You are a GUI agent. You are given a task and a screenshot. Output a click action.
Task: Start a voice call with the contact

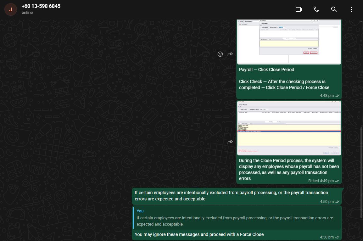(x=316, y=9)
